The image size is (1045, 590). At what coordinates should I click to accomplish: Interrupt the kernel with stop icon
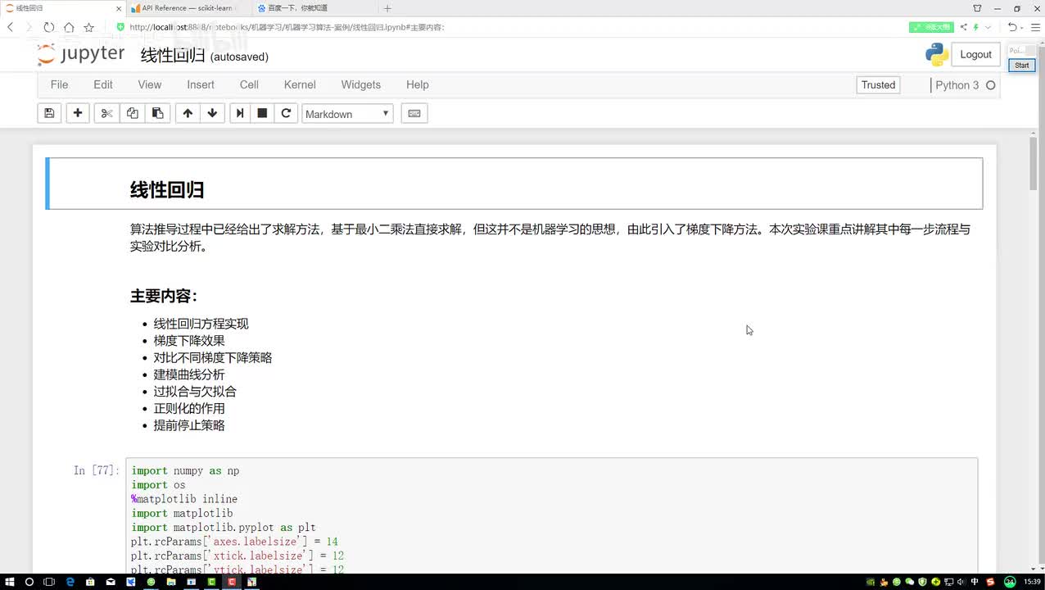262,113
